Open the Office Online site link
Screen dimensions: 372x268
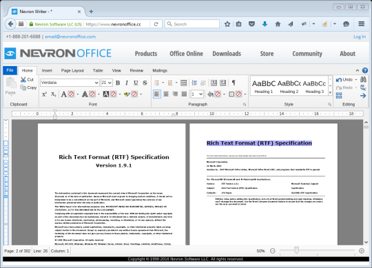tap(186, 54)
